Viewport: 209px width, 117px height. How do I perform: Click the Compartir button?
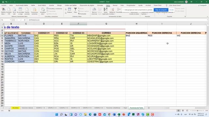click(x=202, y=6)
